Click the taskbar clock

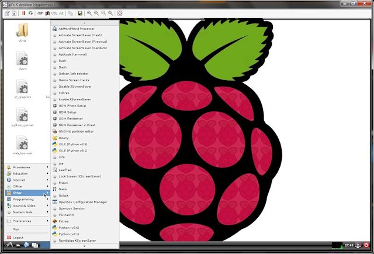coord(349,245)
